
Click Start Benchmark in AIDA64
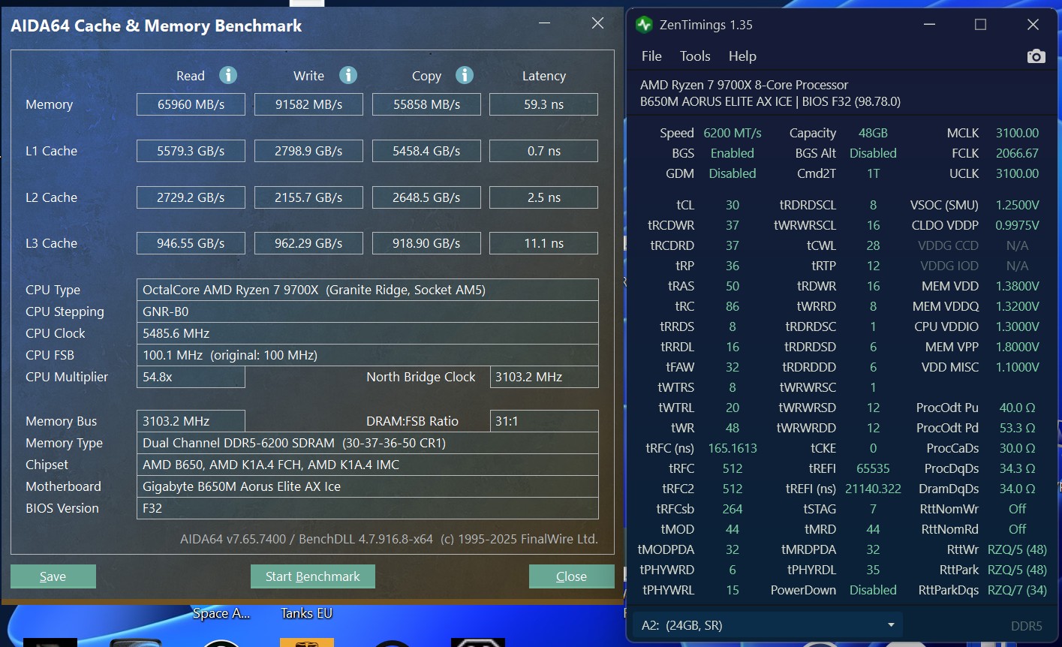click(x=313, y=576)
